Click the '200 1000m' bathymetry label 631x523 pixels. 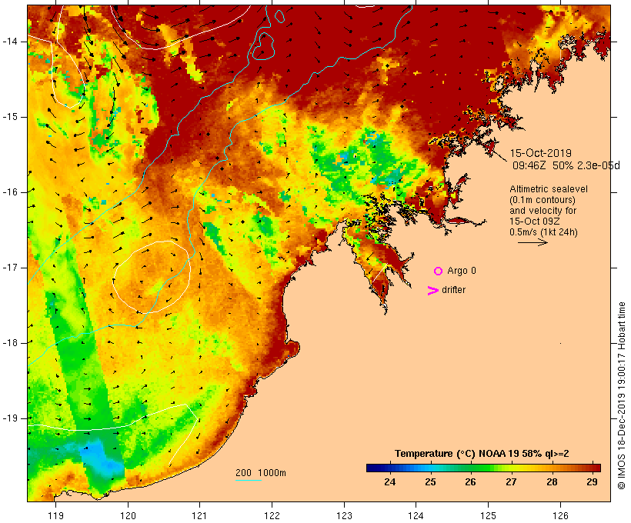[x=261, y=473]
